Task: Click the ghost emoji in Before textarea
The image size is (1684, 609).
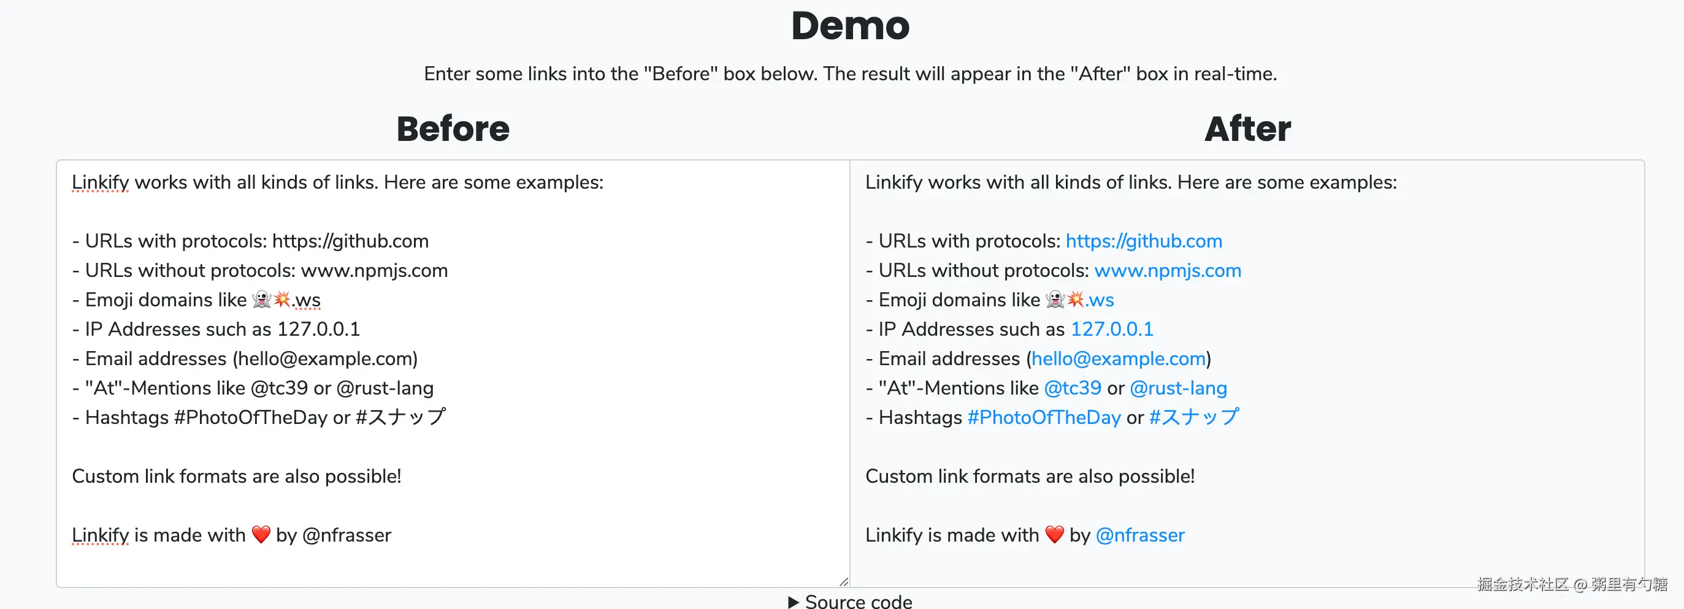Action: (x=261, y=299)
